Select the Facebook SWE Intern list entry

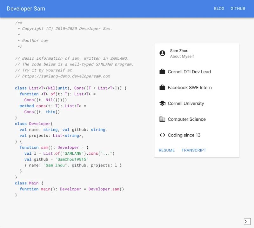click(x=190, y=88)
